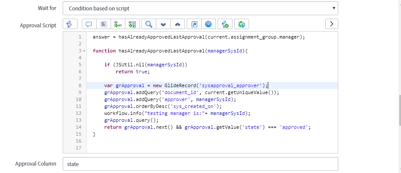The height and width of the screenshot is (173, 401).
Task: Toggle full screen editor icon
Action: pyautogui.click(x=194, y=24)
